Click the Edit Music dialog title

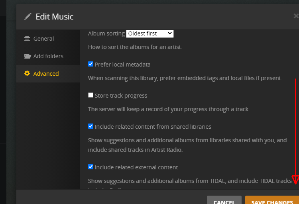(55, 16)
